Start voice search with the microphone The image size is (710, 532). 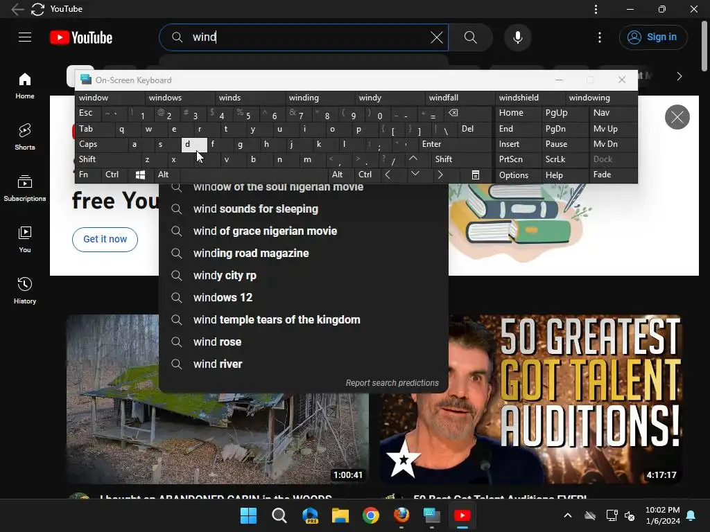click(517, 37)
